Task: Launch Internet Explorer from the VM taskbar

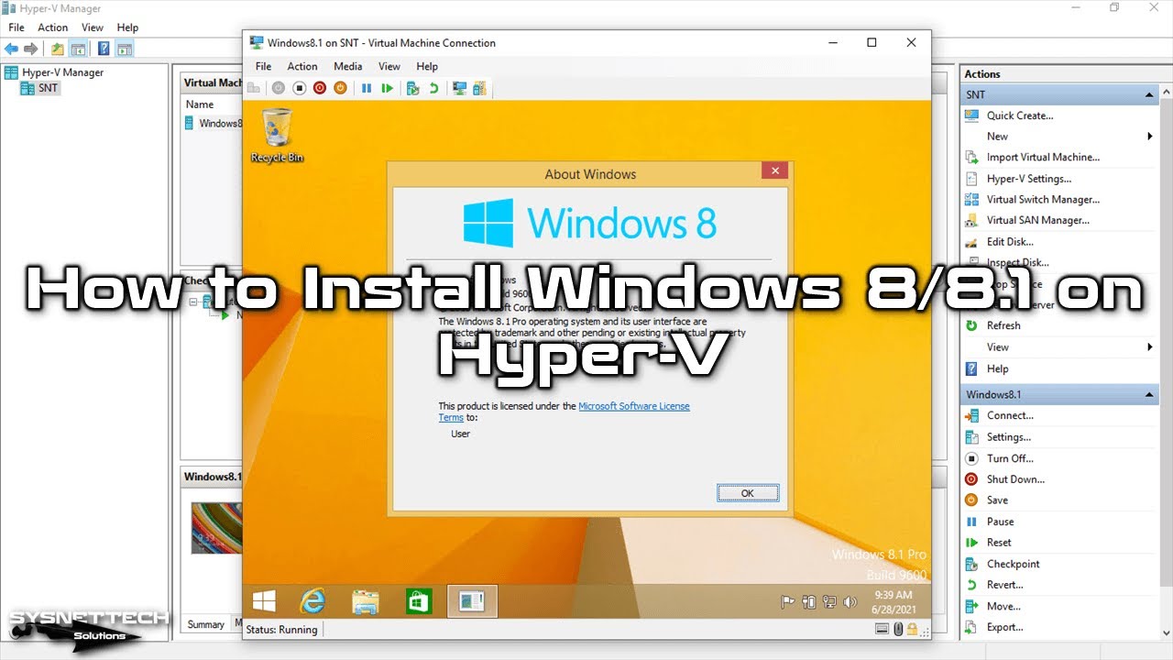Action: pos(312,600)
